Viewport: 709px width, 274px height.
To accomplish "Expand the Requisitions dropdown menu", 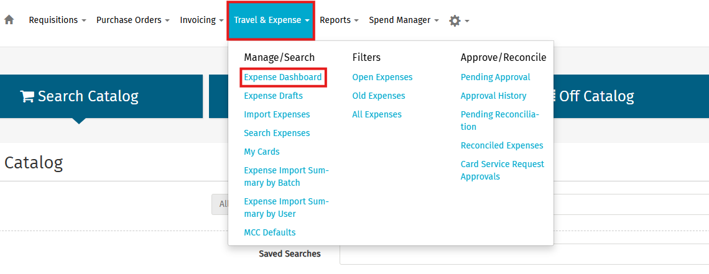I will [57, 20].
